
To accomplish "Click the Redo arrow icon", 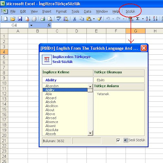I will [x=119, y=19].
